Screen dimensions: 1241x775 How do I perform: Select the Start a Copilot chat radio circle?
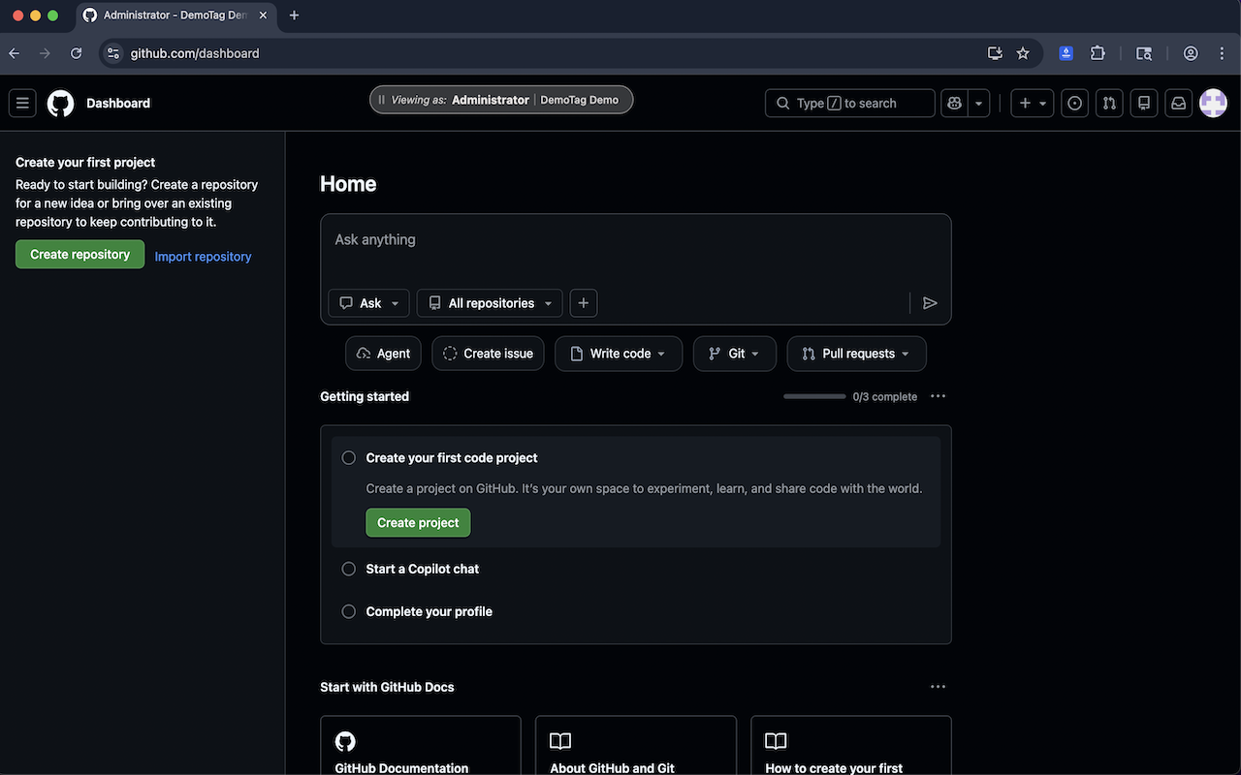[349, 569]
